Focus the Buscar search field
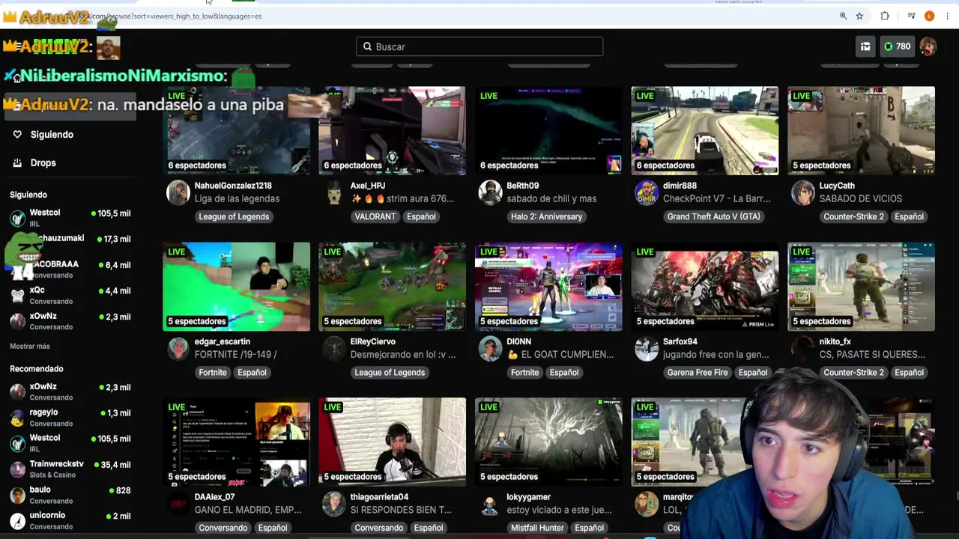Screen dimensions: 959x539 pos(479,46)
